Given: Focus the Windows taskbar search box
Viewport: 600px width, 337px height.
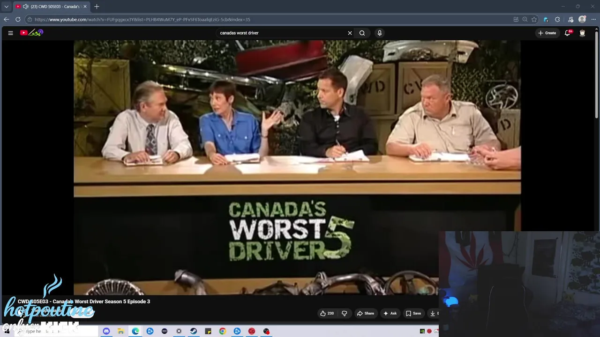Looking at the screenshot, I should pyautogui.click(x=56, y=331).
